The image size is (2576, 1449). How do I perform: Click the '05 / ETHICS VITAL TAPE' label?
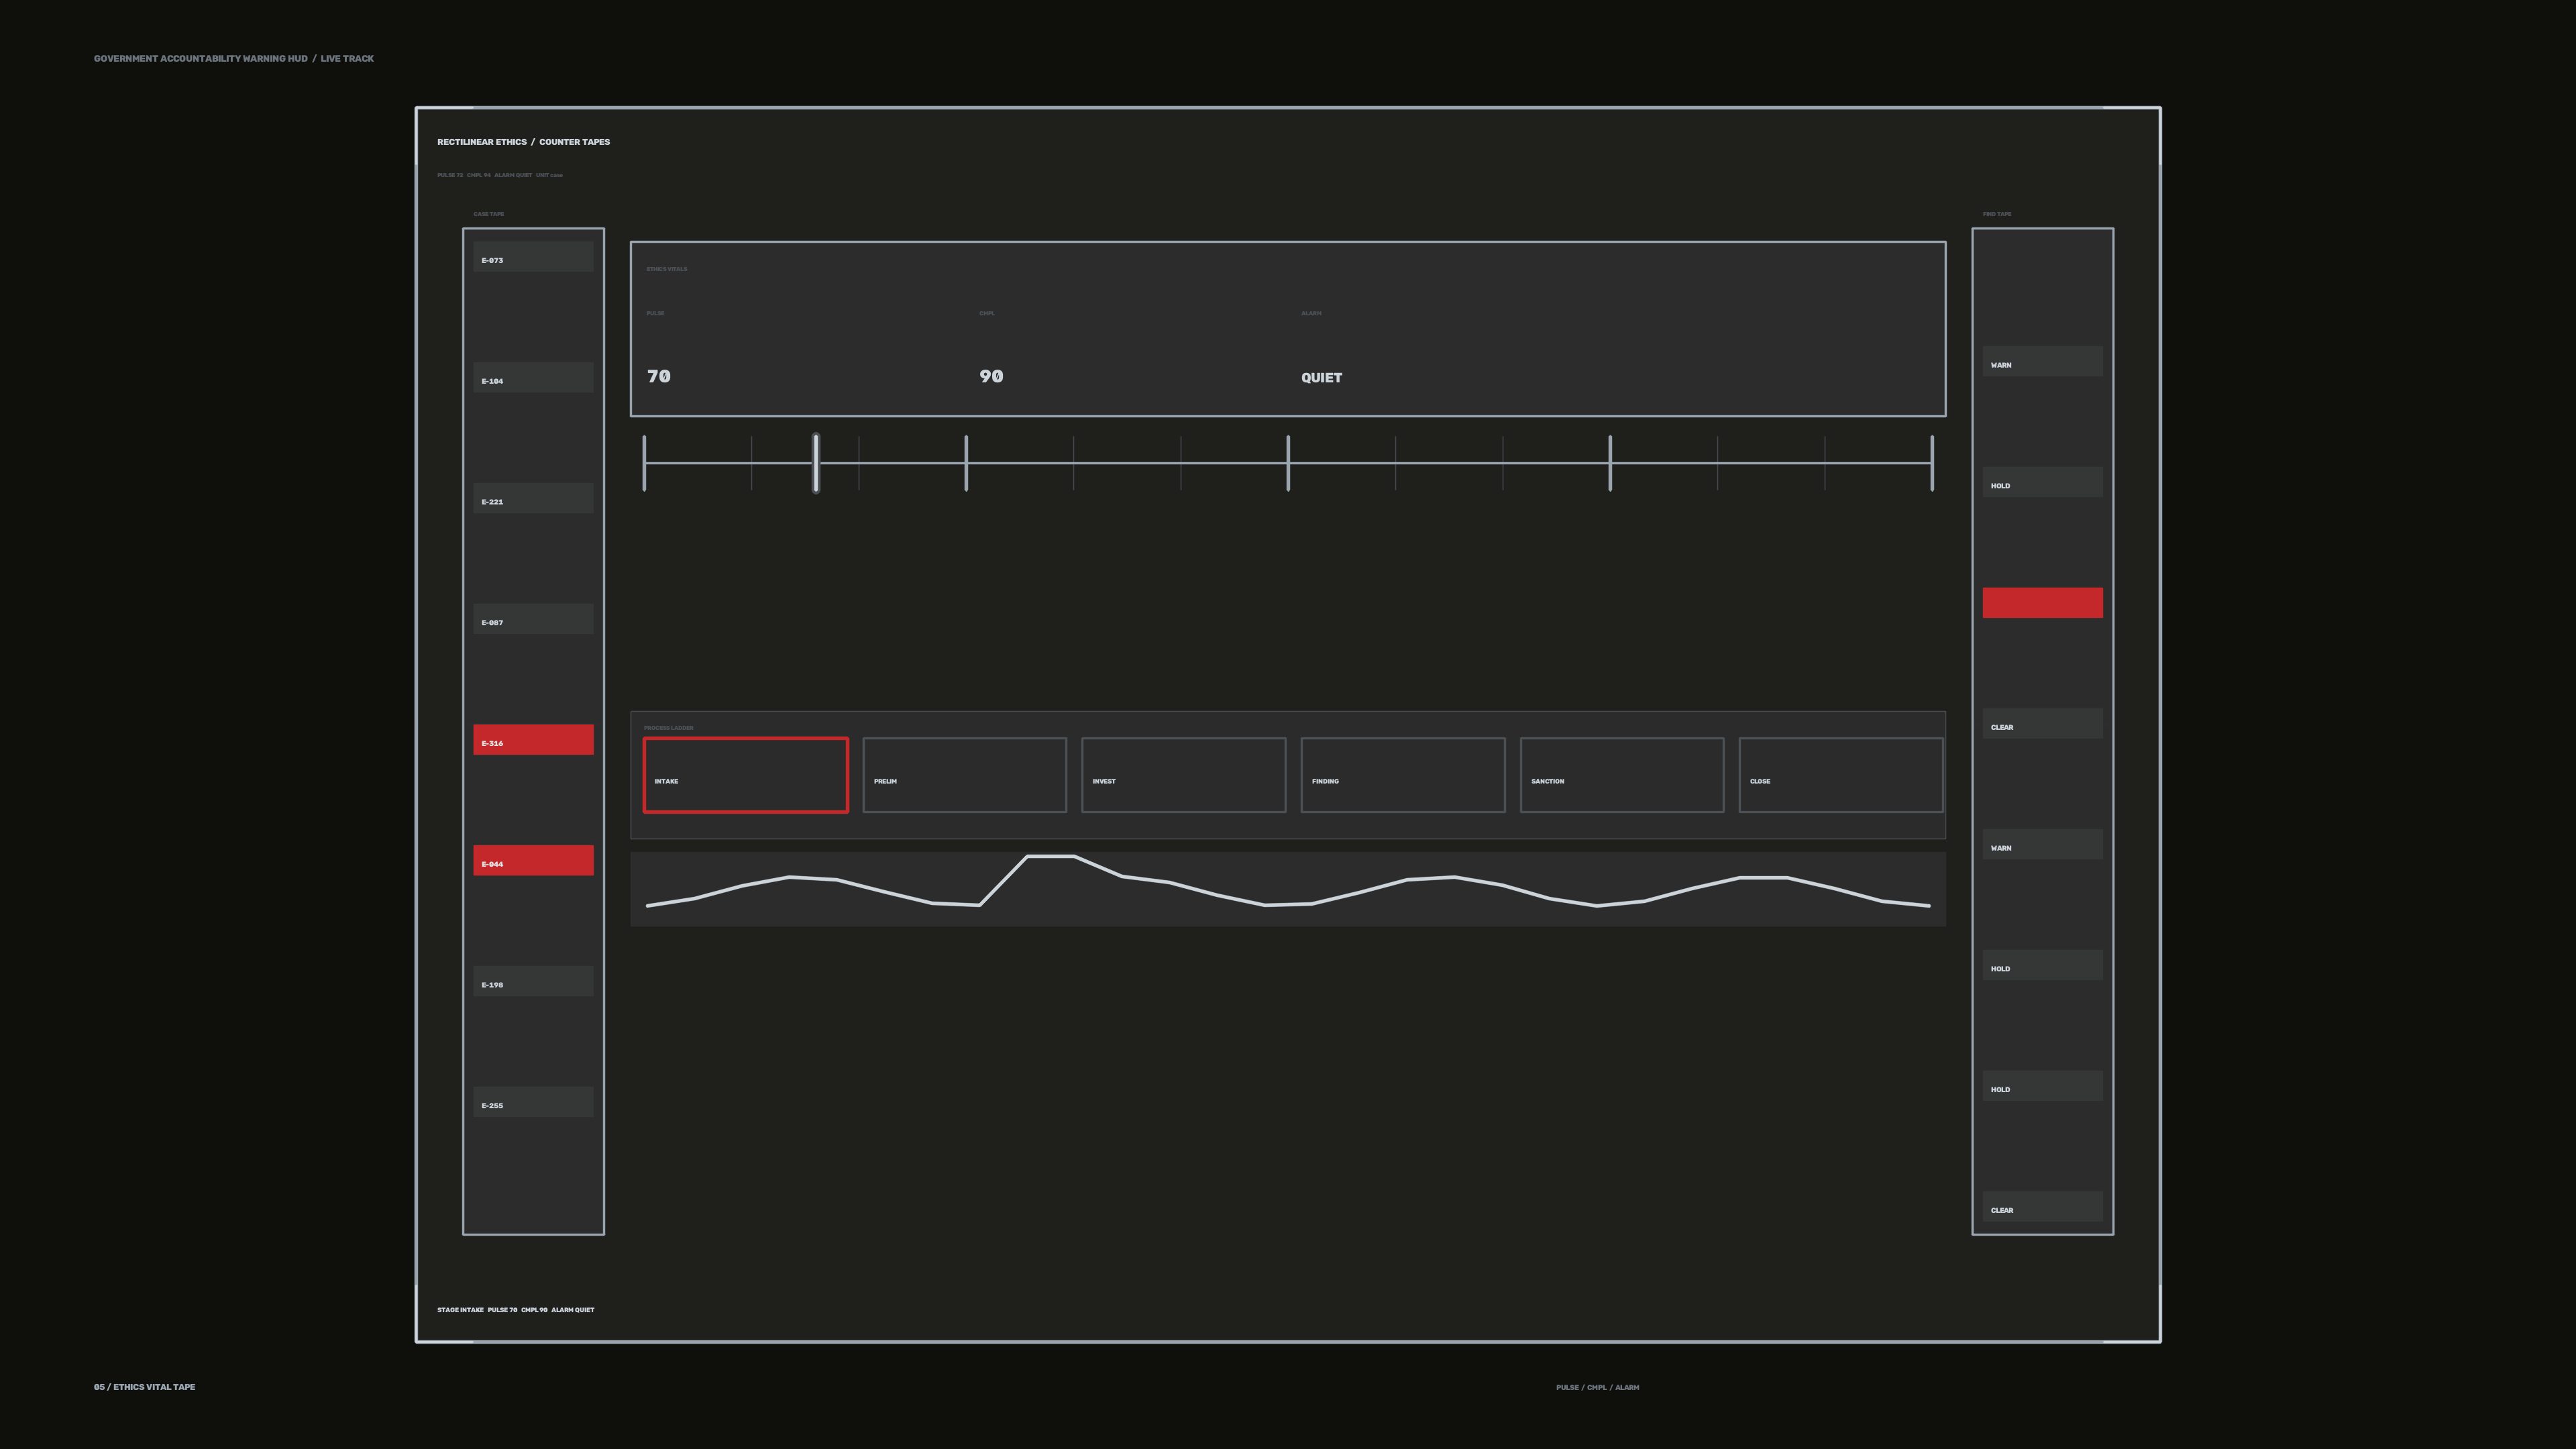(144, 1387)
